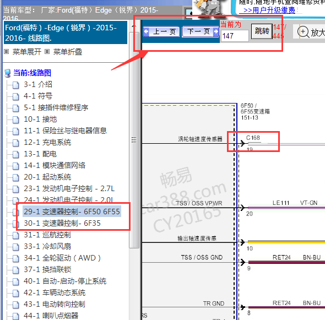This screenshot has height=320, width=325.
Task: Open 23-1 发动机电子控制 - 2.7L
Action: click(69, 188)
